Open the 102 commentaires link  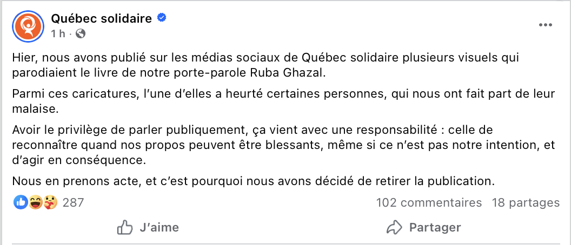(429, 203)
